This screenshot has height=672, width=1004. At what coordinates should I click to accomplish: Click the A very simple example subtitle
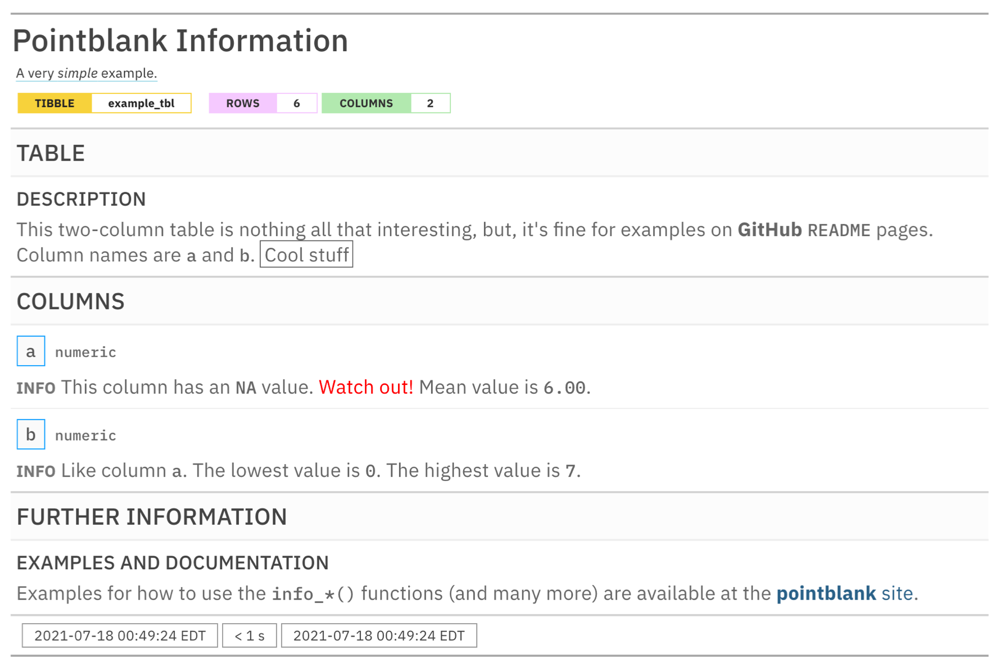pos(87,73)
